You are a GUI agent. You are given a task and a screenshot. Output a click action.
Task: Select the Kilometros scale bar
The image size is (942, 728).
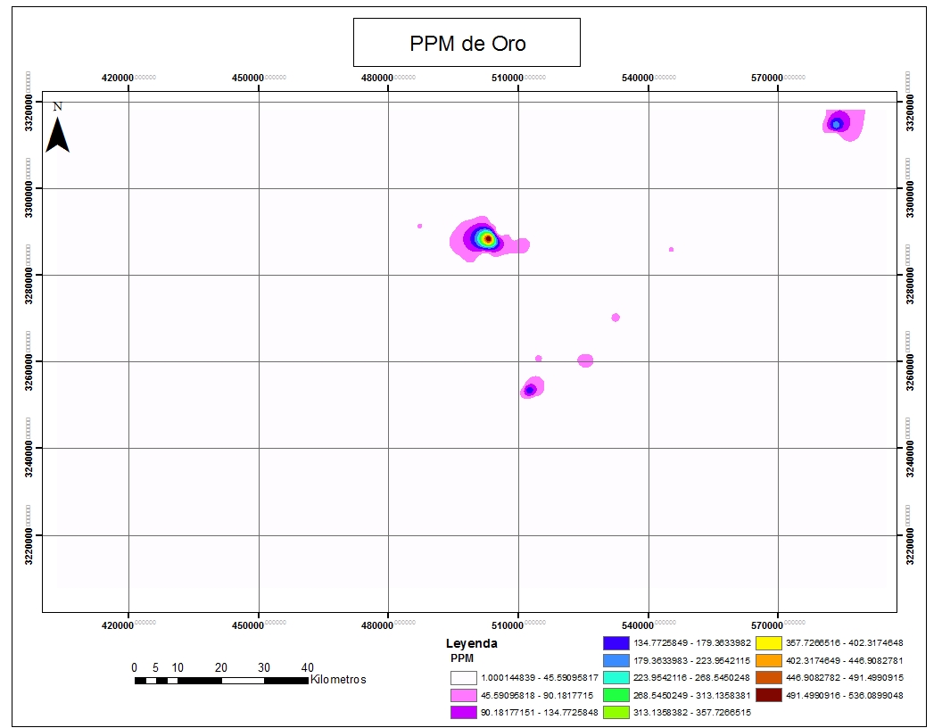pyautogui.click(x=221, y=681)
